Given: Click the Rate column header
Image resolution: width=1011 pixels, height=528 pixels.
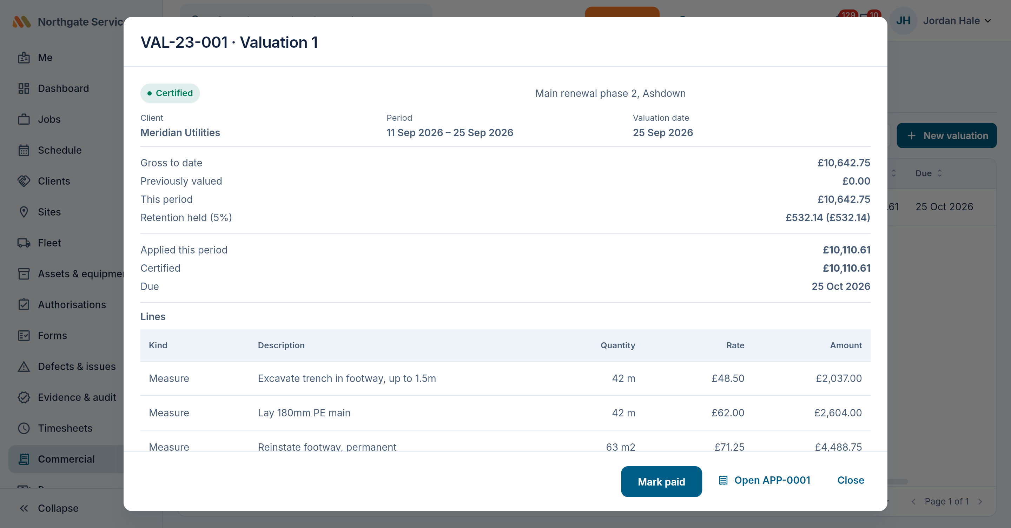Looking at the screenshot, I should pos(735,345).
